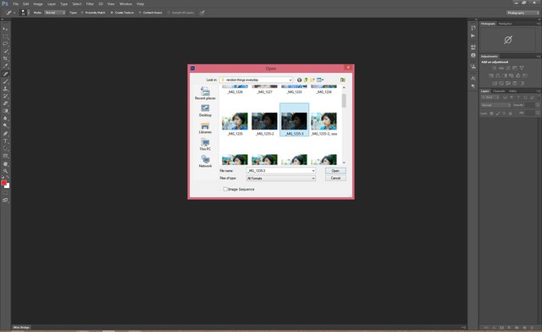542x332 pixels.
Task: Open Recent places in dialog sidebar
Action: tap(205, 93)
